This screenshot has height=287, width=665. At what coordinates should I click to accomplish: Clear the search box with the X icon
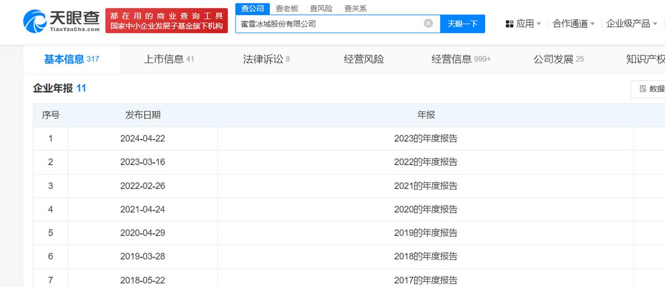coord(428,23)
